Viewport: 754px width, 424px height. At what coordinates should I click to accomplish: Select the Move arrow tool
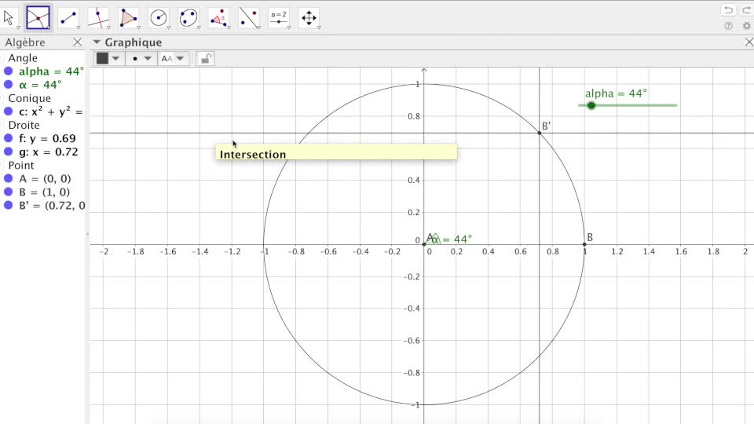pos(9,17)
